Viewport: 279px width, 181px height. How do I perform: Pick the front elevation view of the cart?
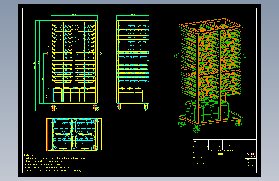pyautogui.click(x=74, y=65)
